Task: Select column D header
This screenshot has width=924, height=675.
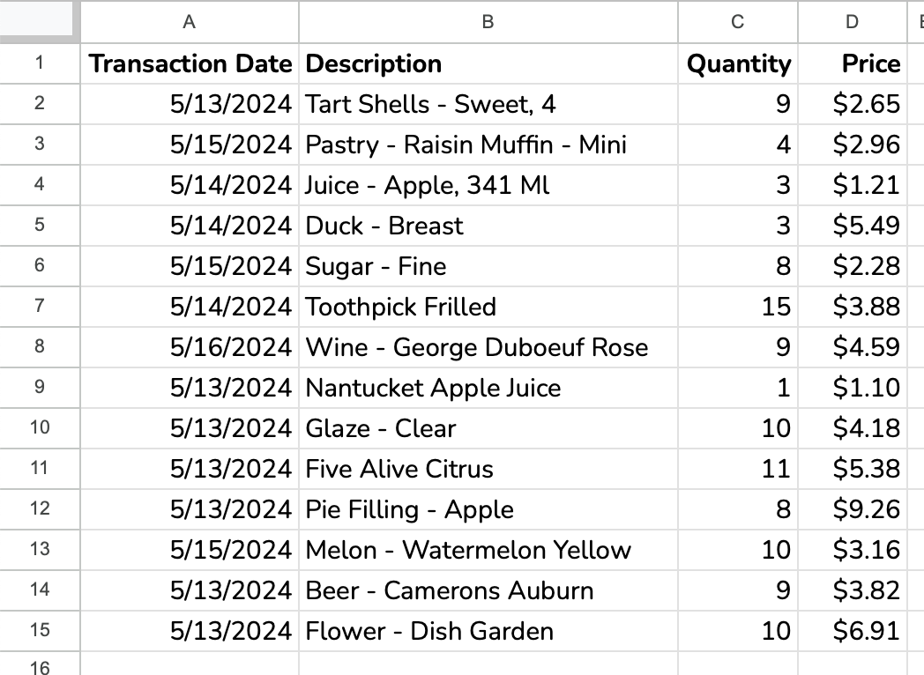Action: [853, 23]
